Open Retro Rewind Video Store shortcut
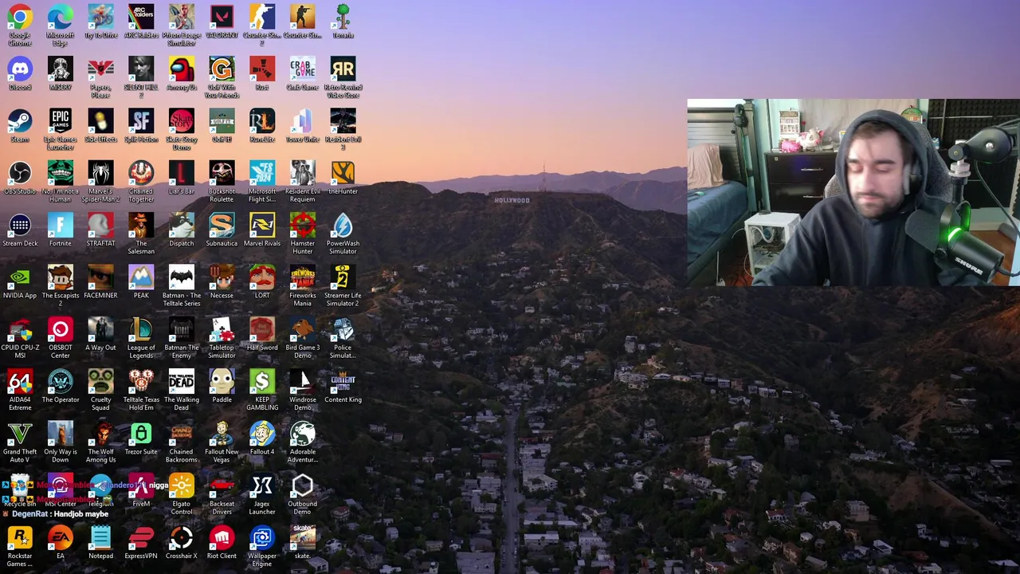This screenshot has height=574, width=1020. pyautogui.click(x=343, y=69)
